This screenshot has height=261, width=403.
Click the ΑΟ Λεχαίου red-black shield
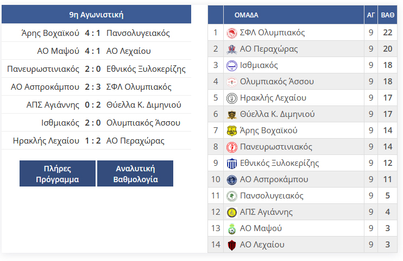pyautogui.click(x=231, y=245)
